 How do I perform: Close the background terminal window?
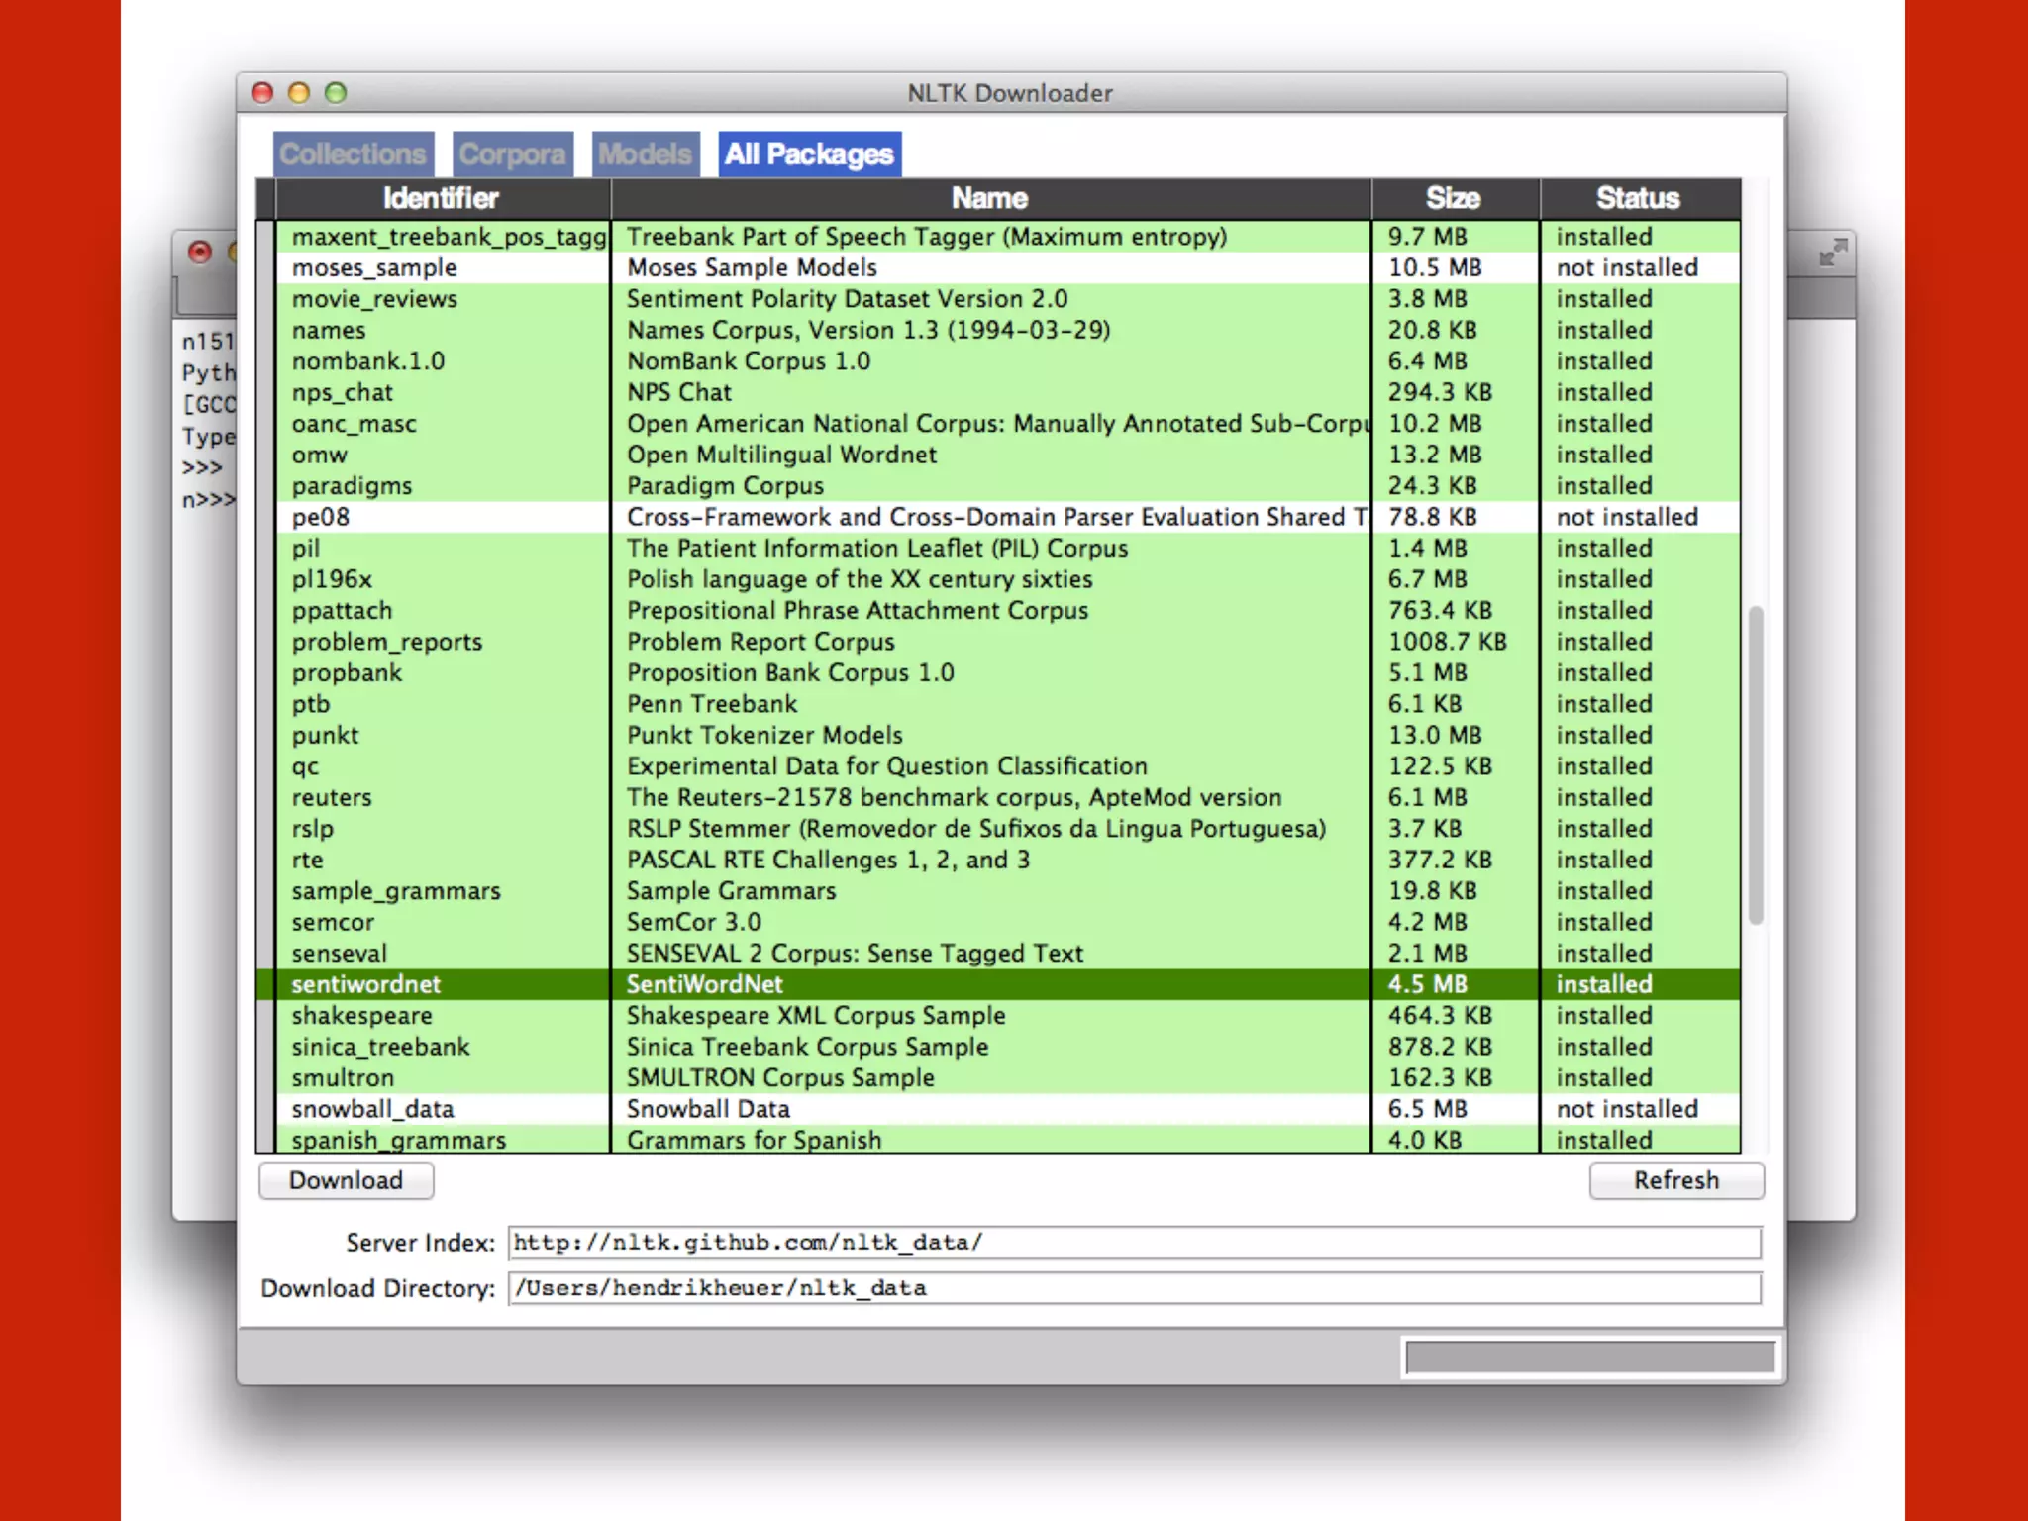[x=200, y=253]
